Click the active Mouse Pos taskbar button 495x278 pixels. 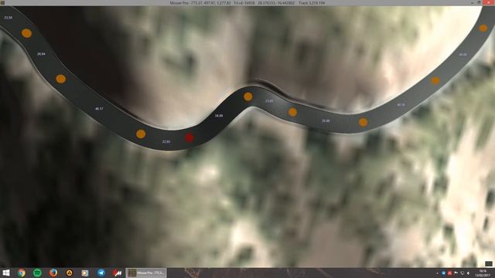pyautogui.click(x=146, y=273)
